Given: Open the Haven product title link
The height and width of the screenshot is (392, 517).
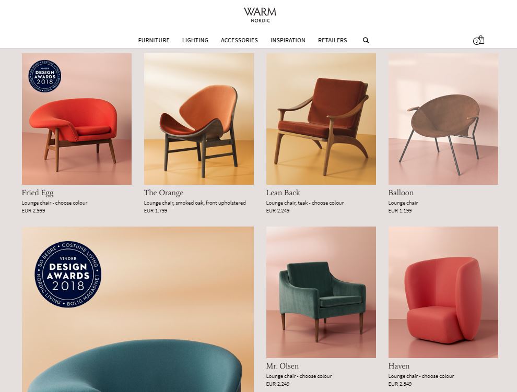Looking at the screenshot, I should pyautogui.click(x=399, y=366).
